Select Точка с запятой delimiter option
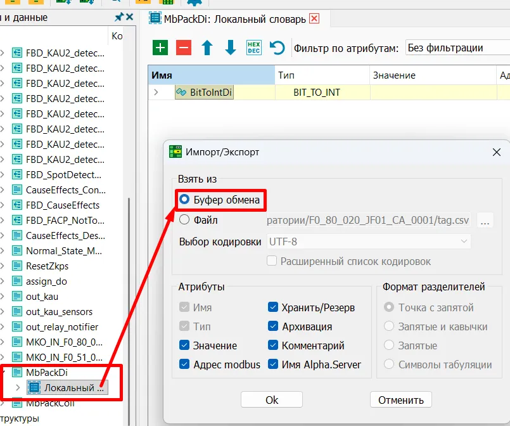Viewport: 510px width, 426px height. (389, 307)
